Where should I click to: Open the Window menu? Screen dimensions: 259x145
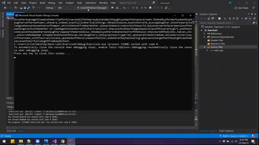click(104, 3)
